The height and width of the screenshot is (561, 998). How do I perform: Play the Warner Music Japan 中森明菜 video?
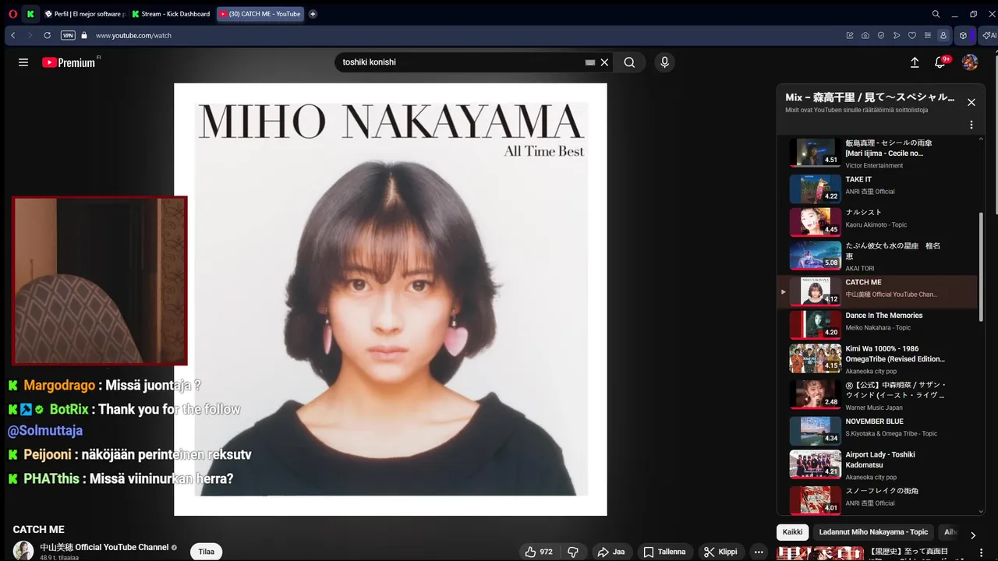pos(878,393)
